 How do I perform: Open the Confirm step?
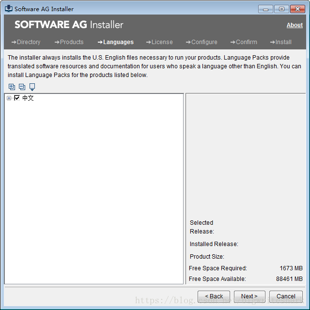click(244, 42)
